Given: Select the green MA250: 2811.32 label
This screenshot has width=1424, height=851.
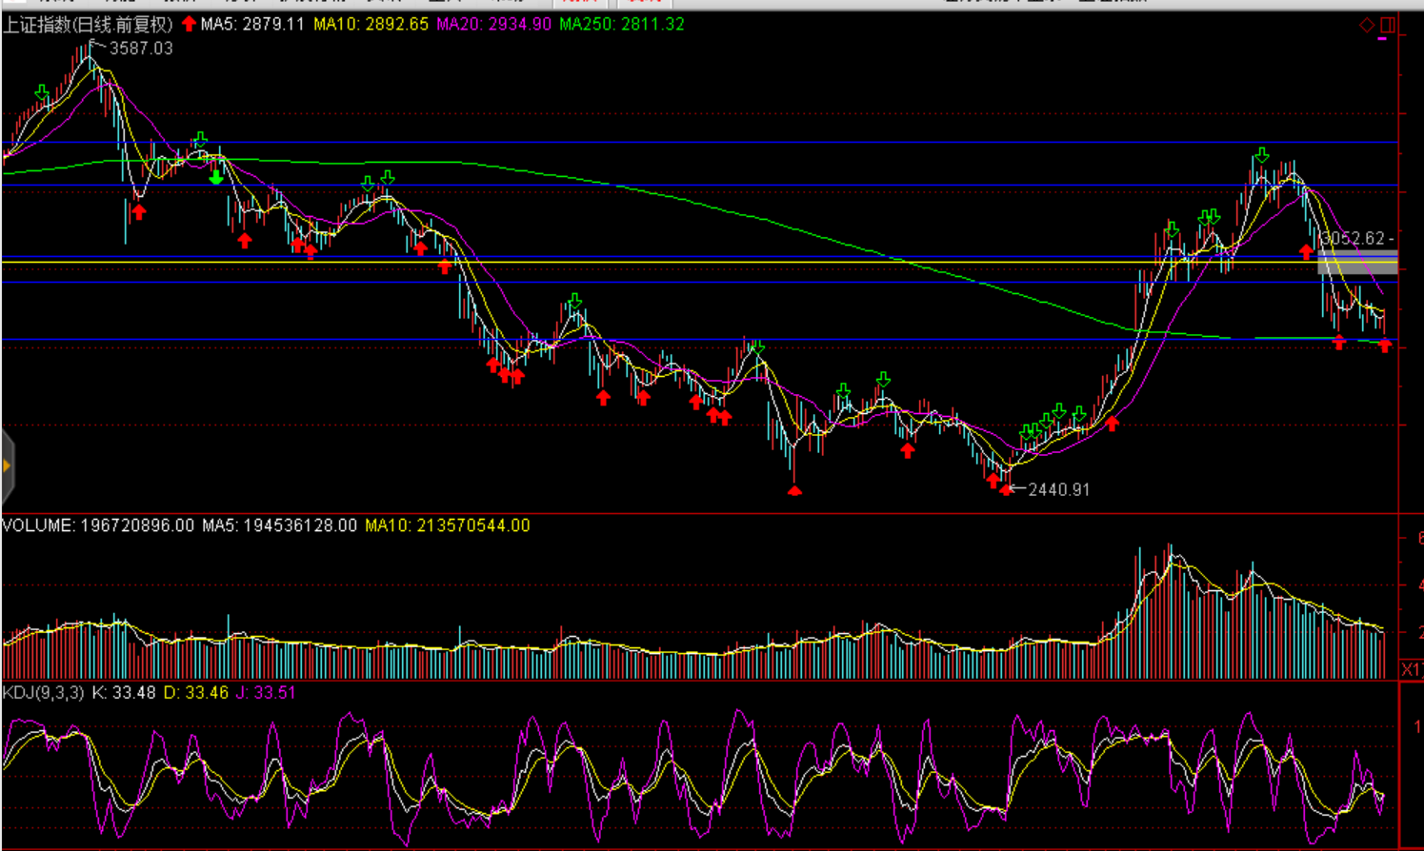Looking at the screenshot, I should (x=621, y=25).
